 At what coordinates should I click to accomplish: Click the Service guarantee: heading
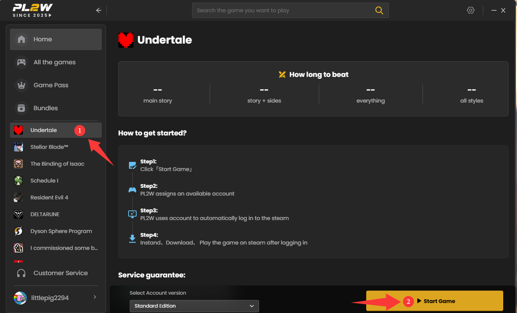point(151,275)
